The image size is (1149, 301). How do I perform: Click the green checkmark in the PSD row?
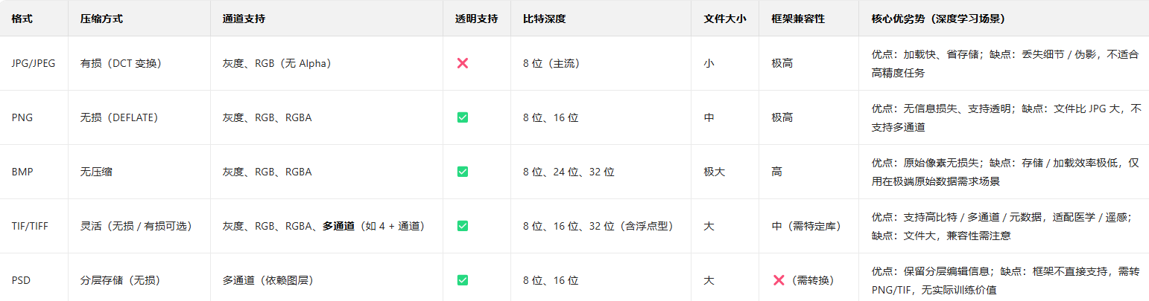[x=462, y=280]
